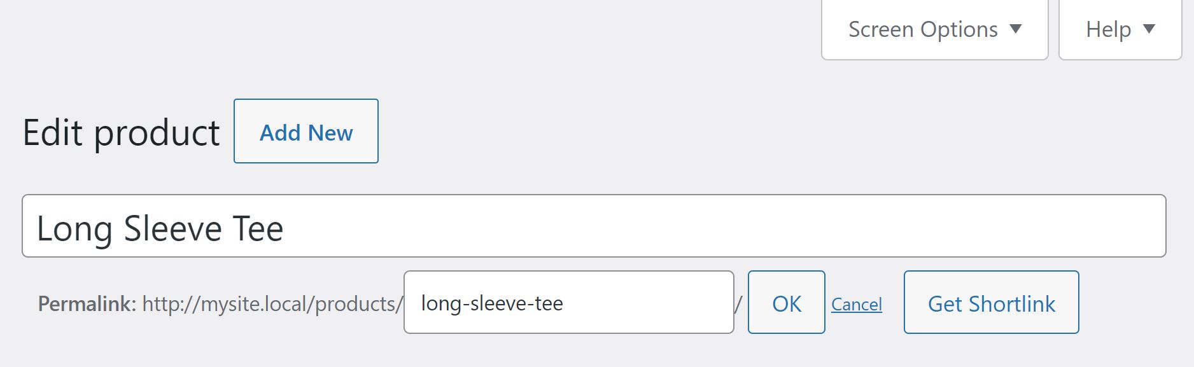Viewport: 1194px width, 367px height.
Task: Click the mysite.local/products base URL text
Action: click(272, 304)
